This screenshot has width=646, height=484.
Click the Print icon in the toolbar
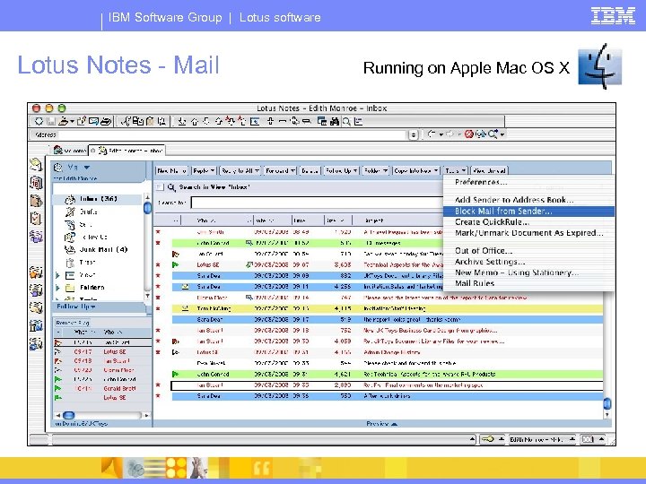click(x=106, y=121)
